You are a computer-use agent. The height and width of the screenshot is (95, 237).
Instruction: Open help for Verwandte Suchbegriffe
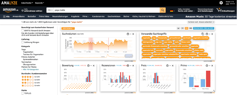coord(207,34)
